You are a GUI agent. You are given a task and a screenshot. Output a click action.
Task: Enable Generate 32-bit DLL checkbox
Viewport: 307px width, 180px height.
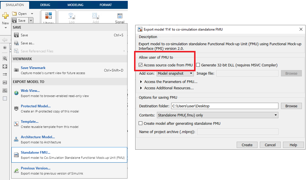(x=198, y=65)
